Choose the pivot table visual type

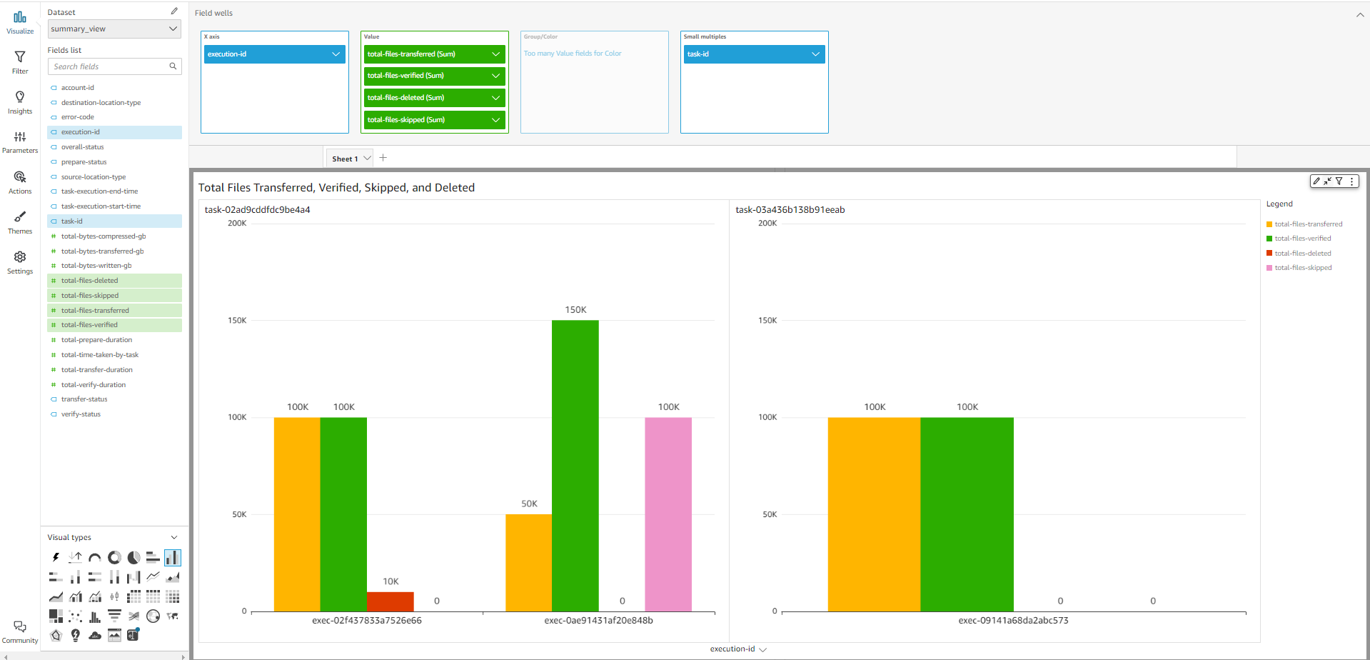133,596
